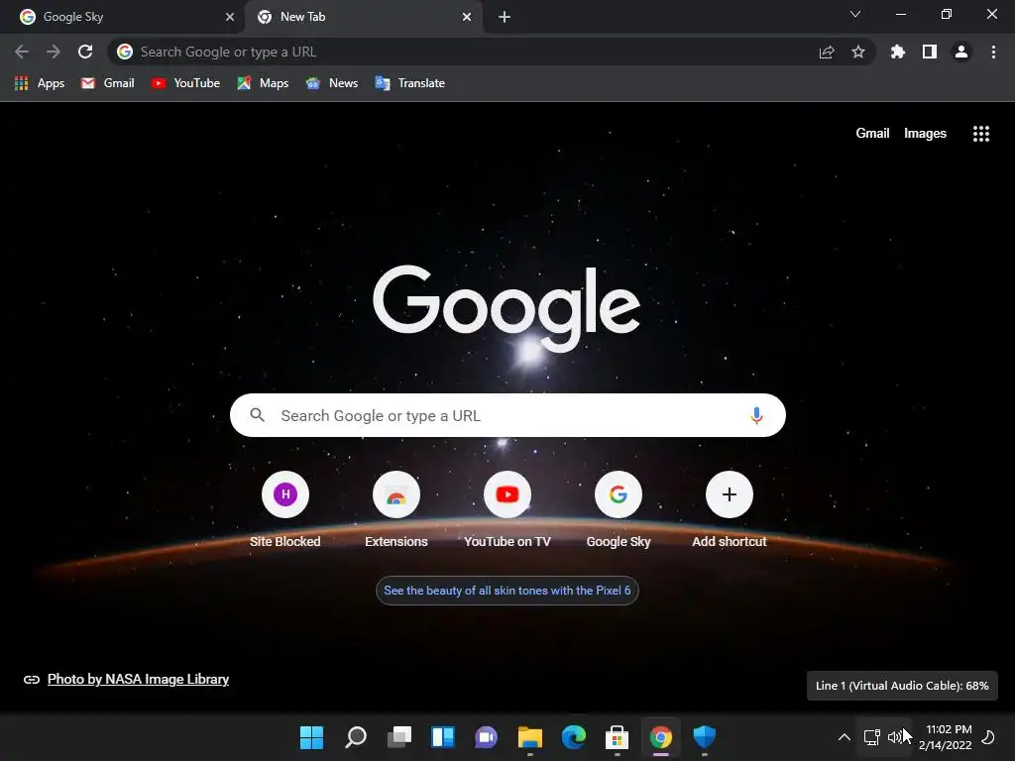1015x761 pixels.
Task: Open the Teams Chat taskbar icon
Action: [x=486, y=737]
